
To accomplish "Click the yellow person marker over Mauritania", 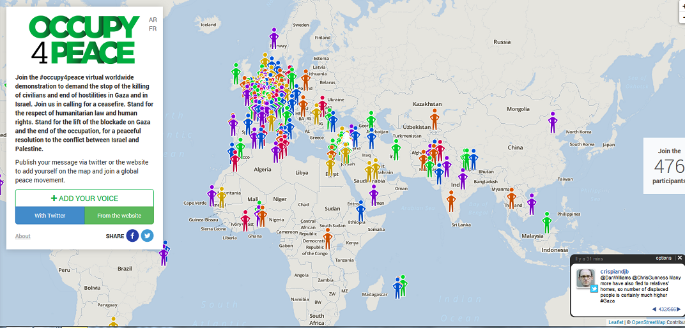I will [x=222, y=198].
